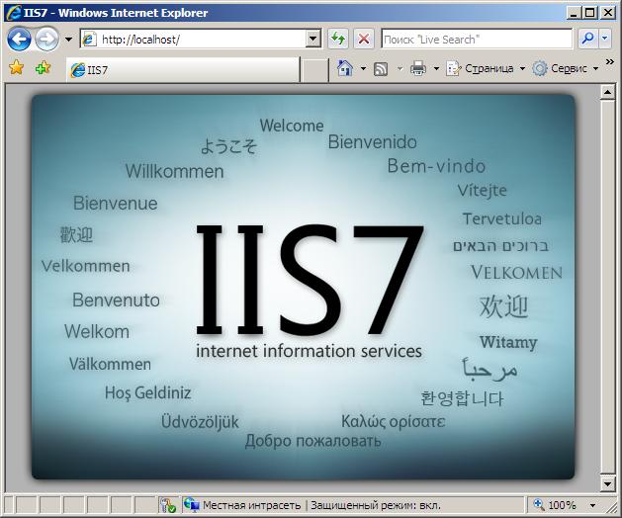
Task: Open the search provider options dropdown
Action: tap(605, 39)
